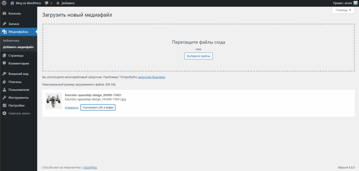Expand the Помощь help dropdown

(343, 10)
